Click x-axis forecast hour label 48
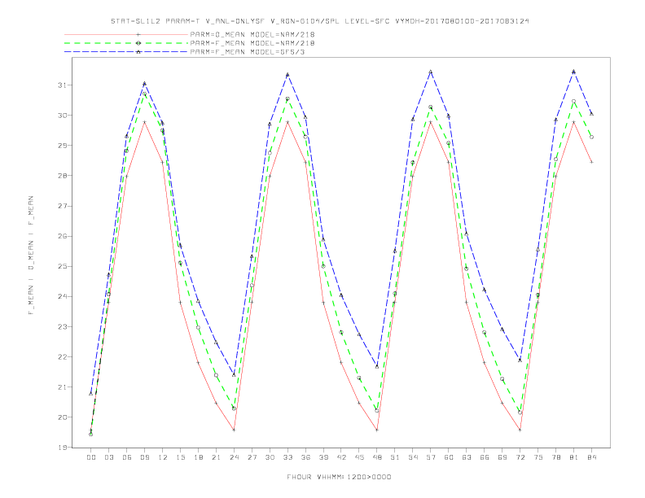Viewport: 645px width, 498px height. (x=377, y=457)
